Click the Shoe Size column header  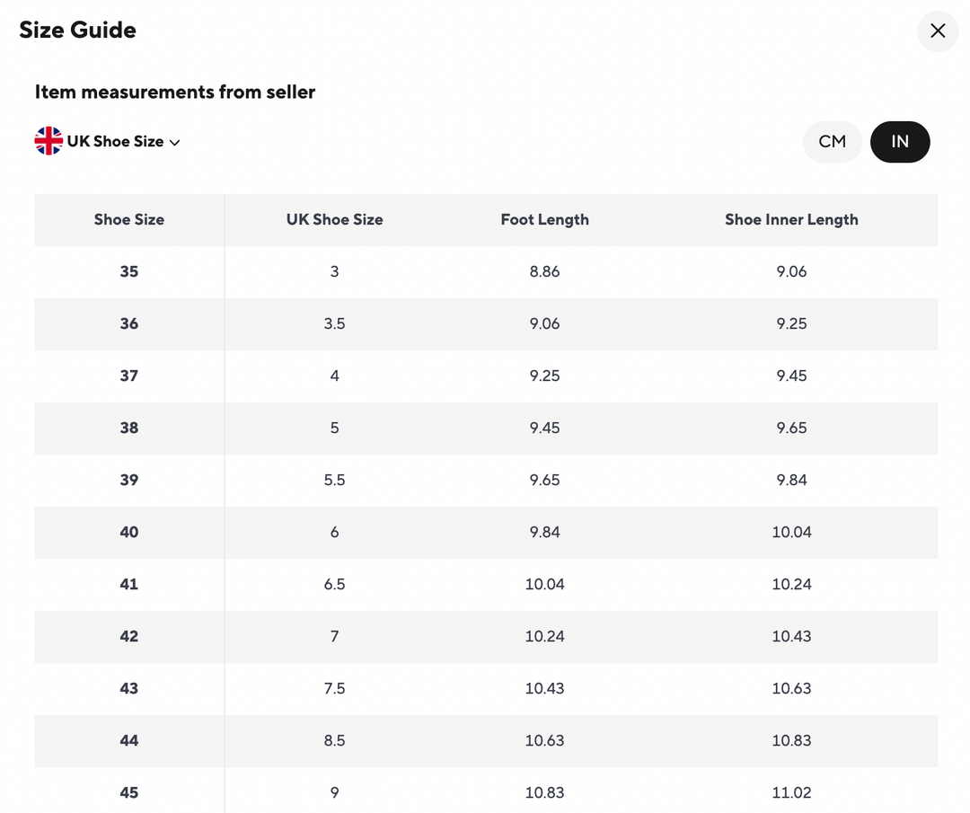pyautogui.click(x=129, y=220)
